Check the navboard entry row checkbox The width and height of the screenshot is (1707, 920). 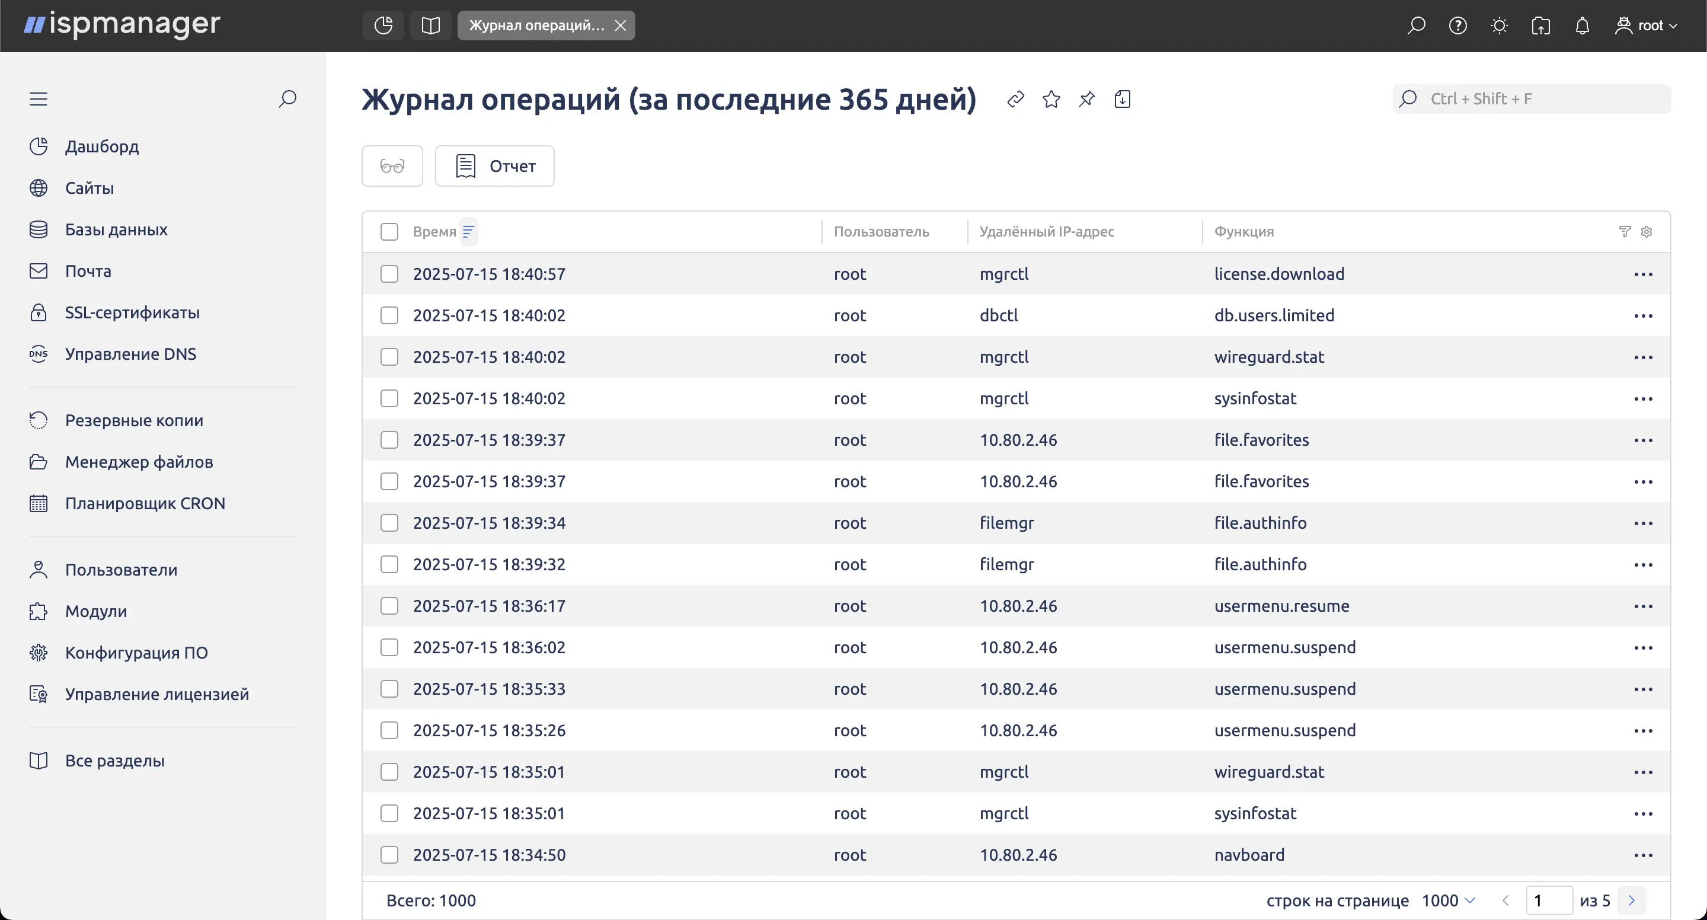click(389, 855)
